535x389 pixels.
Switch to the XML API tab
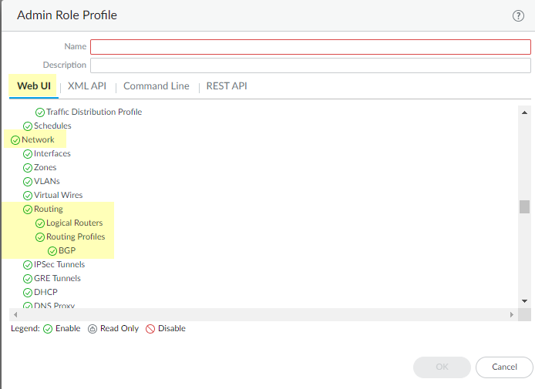87,86
